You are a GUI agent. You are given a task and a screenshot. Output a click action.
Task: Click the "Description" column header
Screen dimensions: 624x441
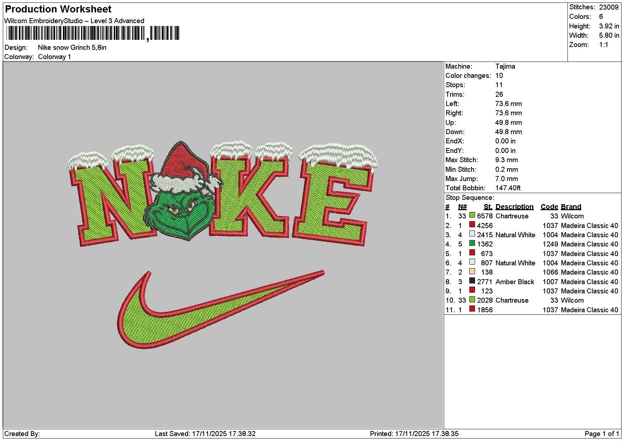(514, 207)
